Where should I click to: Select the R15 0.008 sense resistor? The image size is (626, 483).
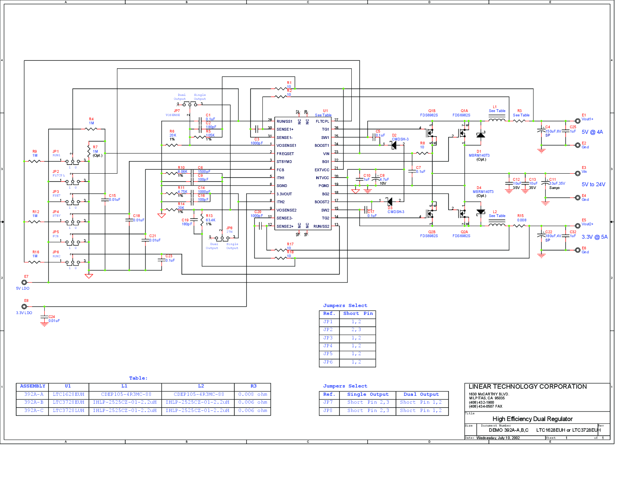520,226
